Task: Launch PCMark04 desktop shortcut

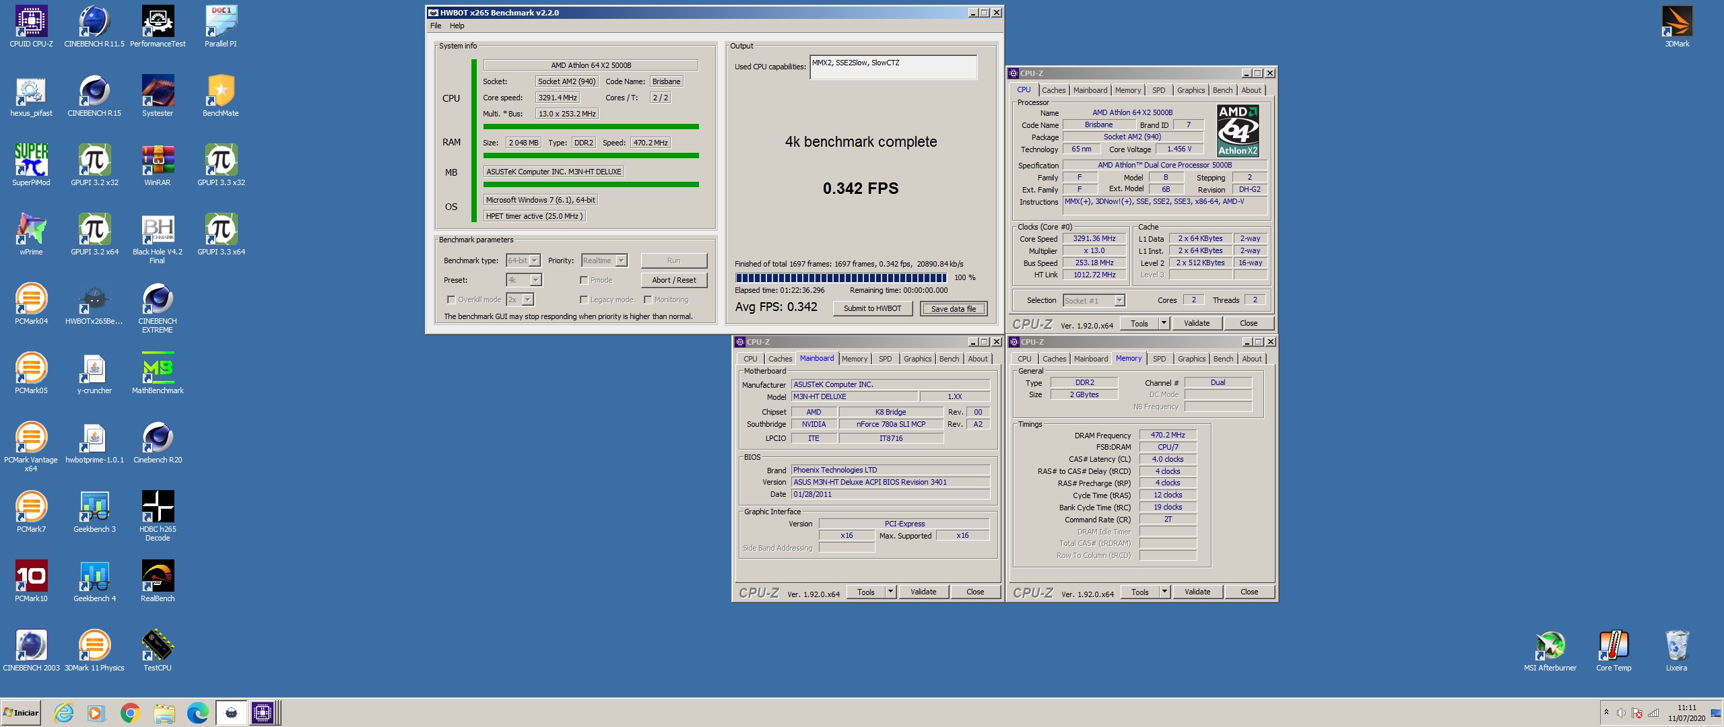Action: [x=31, y=304]
